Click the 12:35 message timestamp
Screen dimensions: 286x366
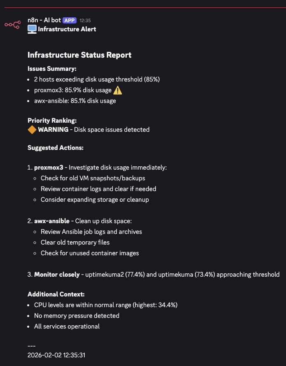[x=85, y=20]
